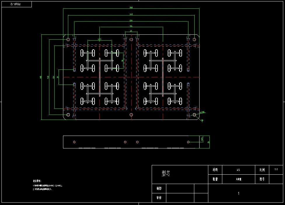Click the 图号 label in title block
The image size is (285, 205).
262,179
